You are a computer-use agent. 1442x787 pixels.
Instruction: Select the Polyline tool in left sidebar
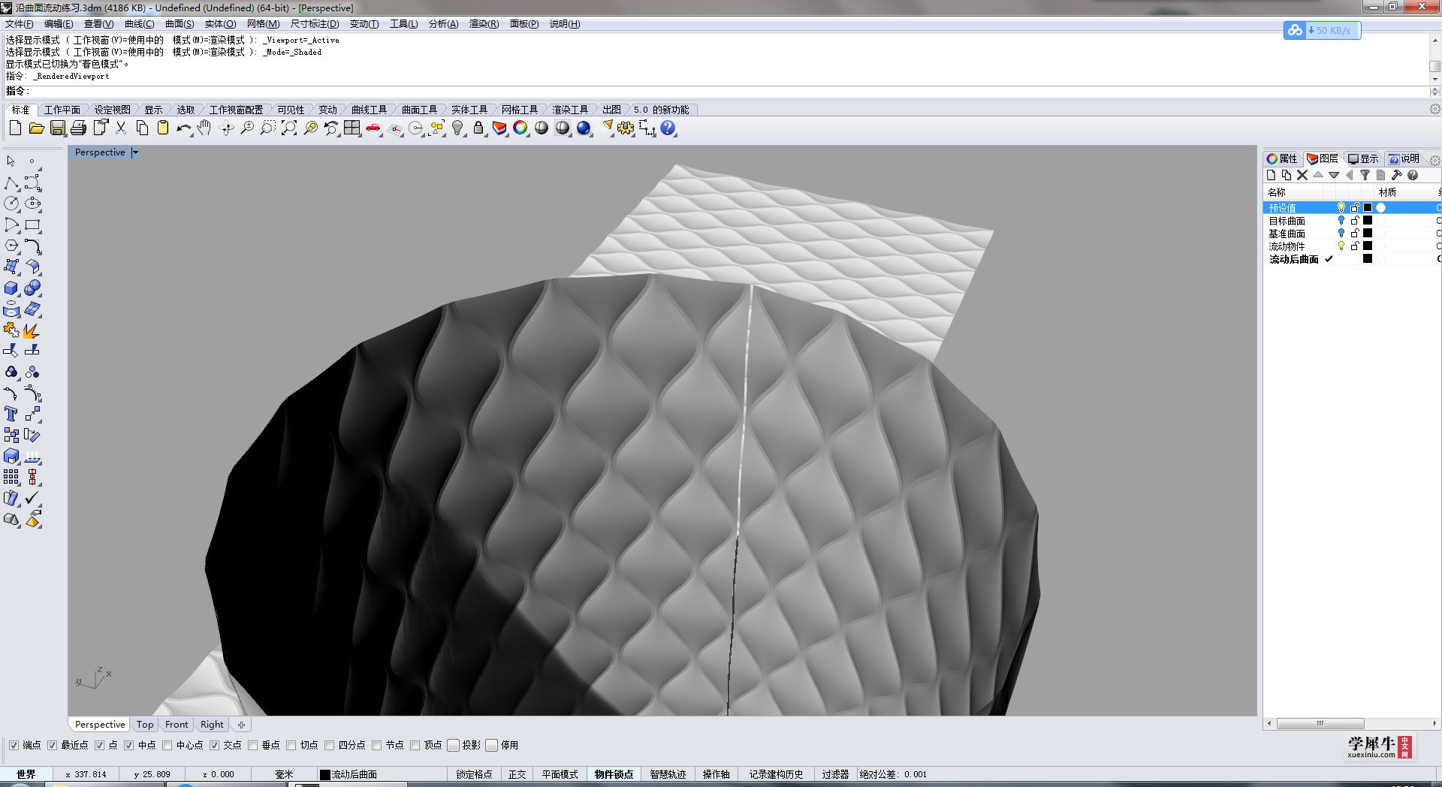pos(12,183)
